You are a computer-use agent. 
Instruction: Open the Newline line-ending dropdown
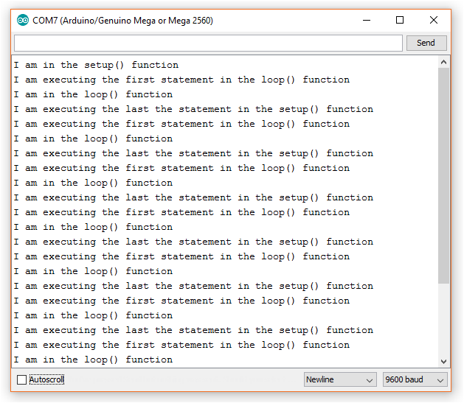click(x=340, y=379)
